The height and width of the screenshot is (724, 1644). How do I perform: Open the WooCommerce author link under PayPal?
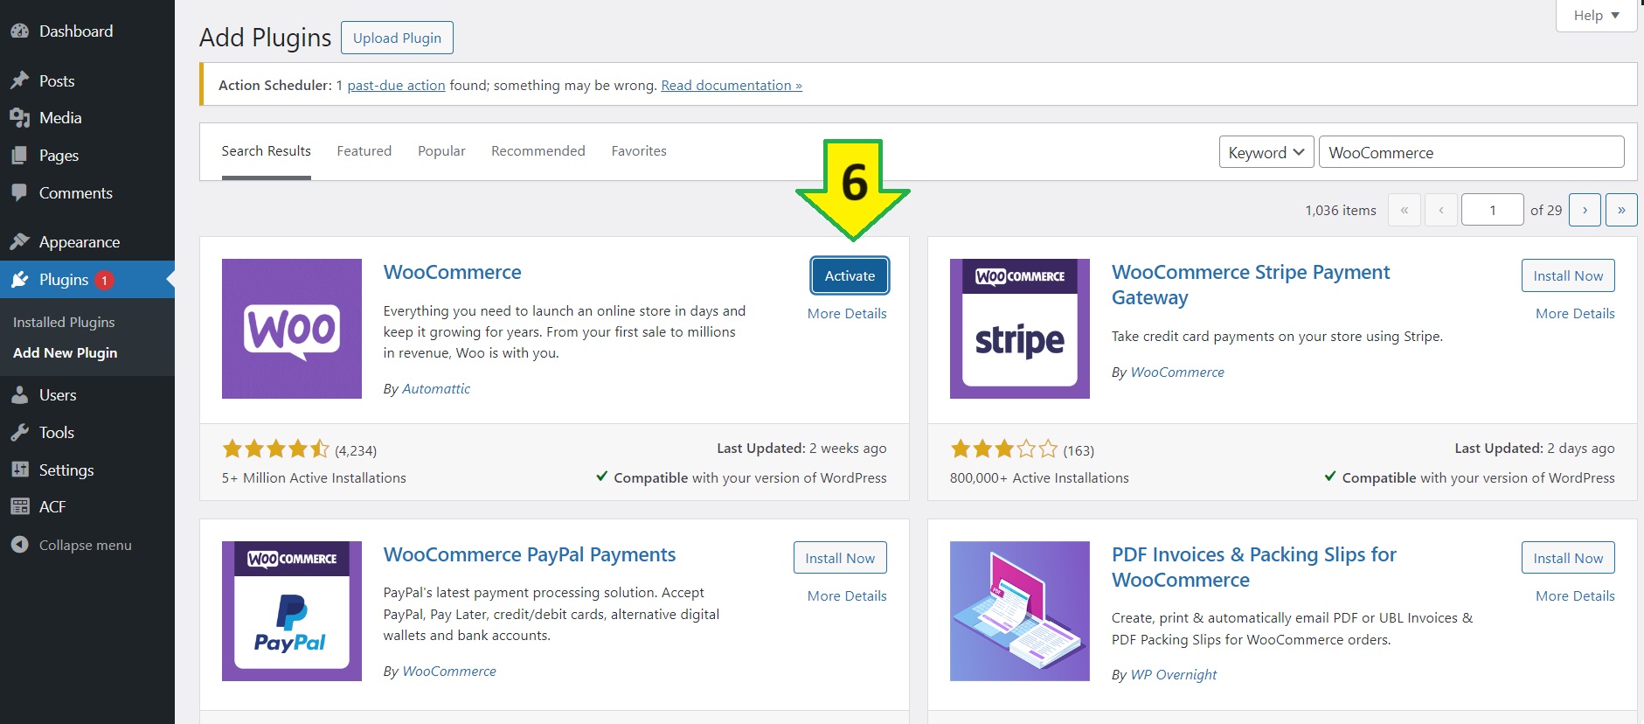pyautogui.click(x=449, y=671)
